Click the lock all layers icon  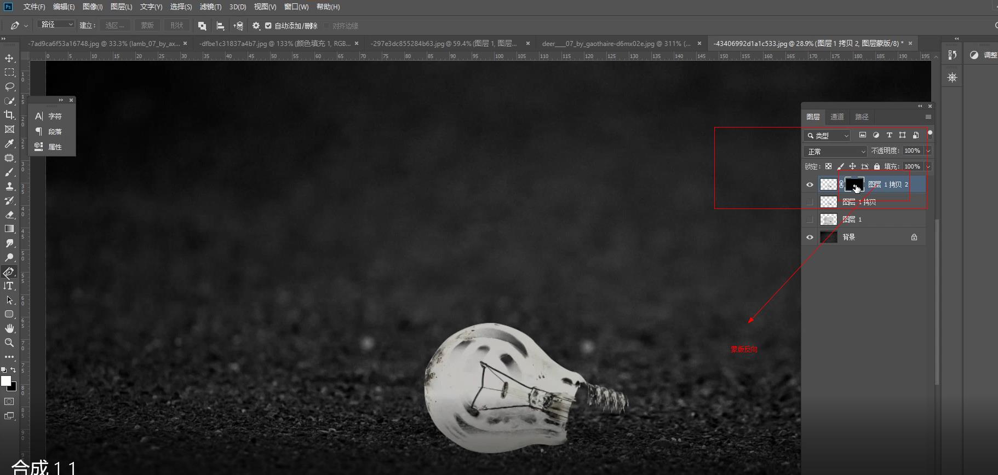click(877, 166)
